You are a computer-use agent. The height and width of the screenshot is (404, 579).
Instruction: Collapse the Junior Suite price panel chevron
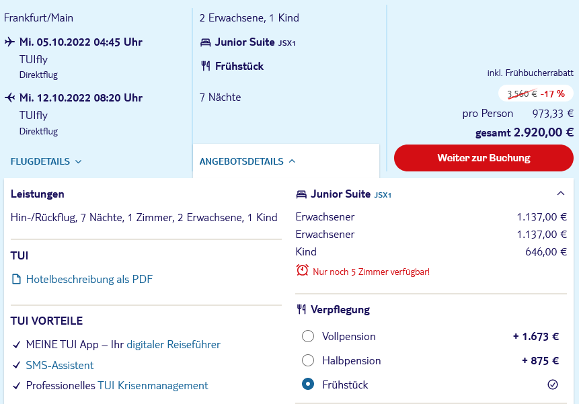(561, 194)
